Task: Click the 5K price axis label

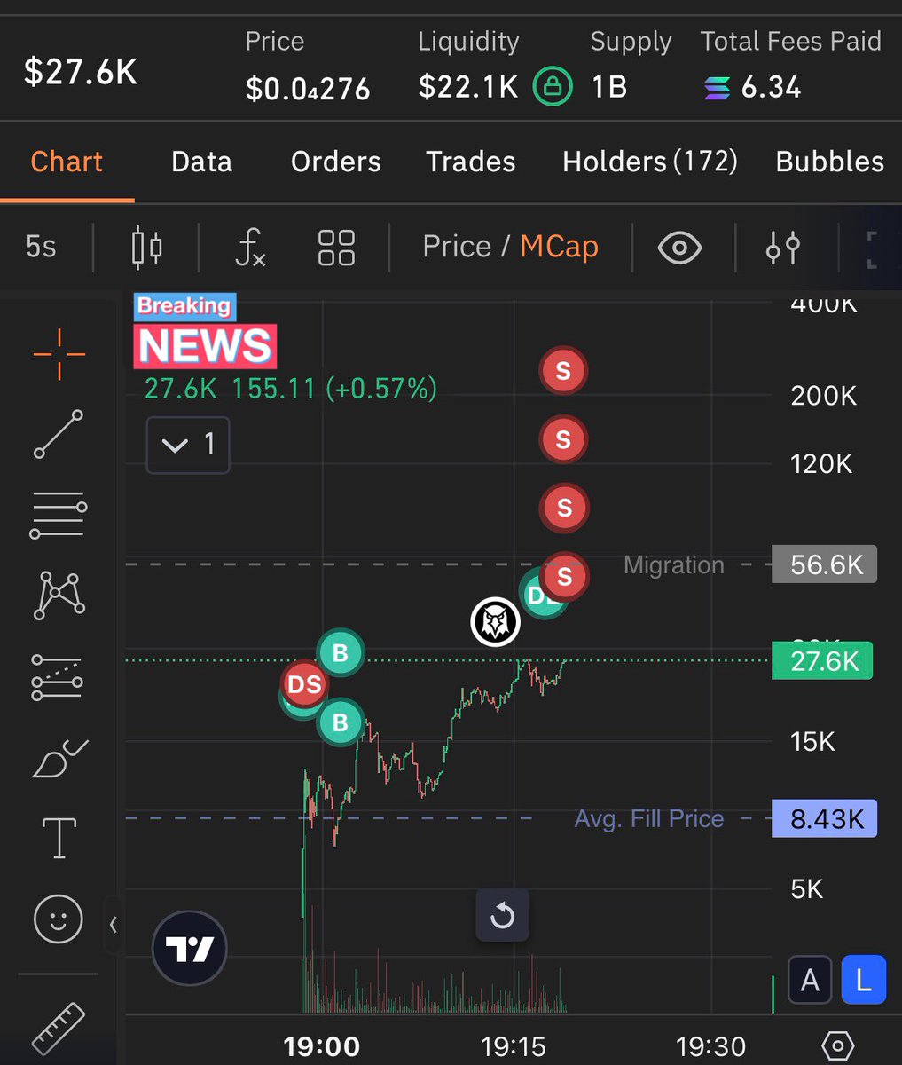Action: click(806, 889)
